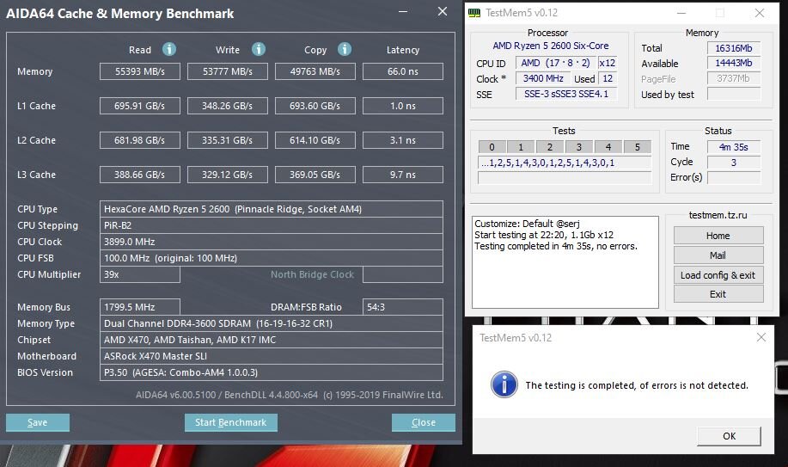Click the blue info icon in the dialog
Viewport: 788px width, 467px height.
coord(504,385)
